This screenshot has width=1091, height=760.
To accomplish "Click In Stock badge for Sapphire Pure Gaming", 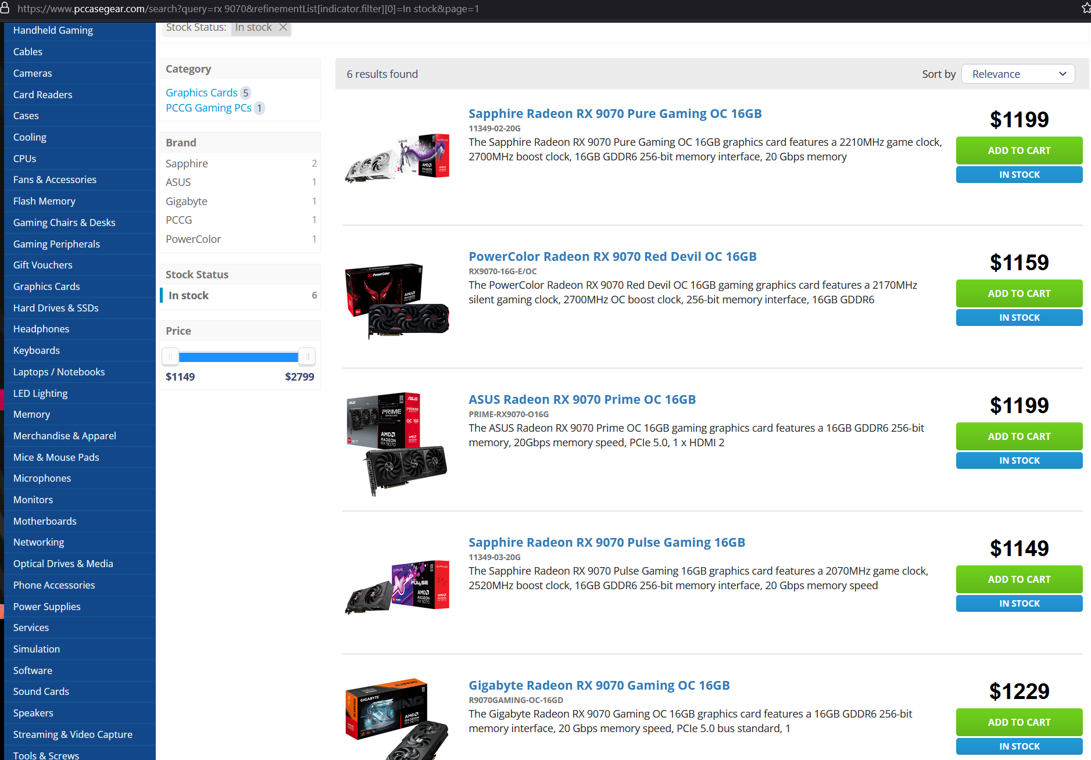I will click(1019, 174).
